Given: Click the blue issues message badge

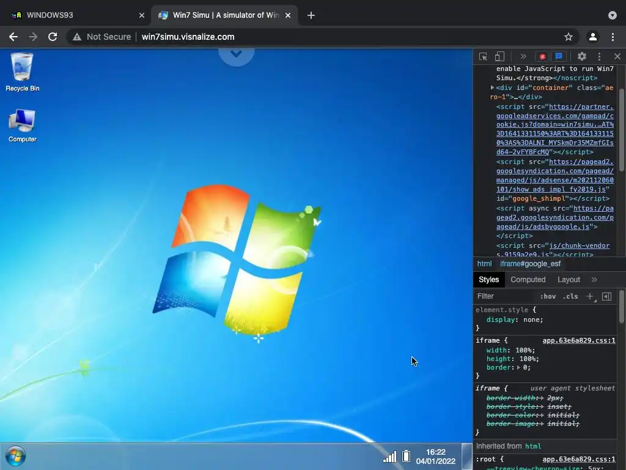Looking at the screenshot, I should click(559, 56).
